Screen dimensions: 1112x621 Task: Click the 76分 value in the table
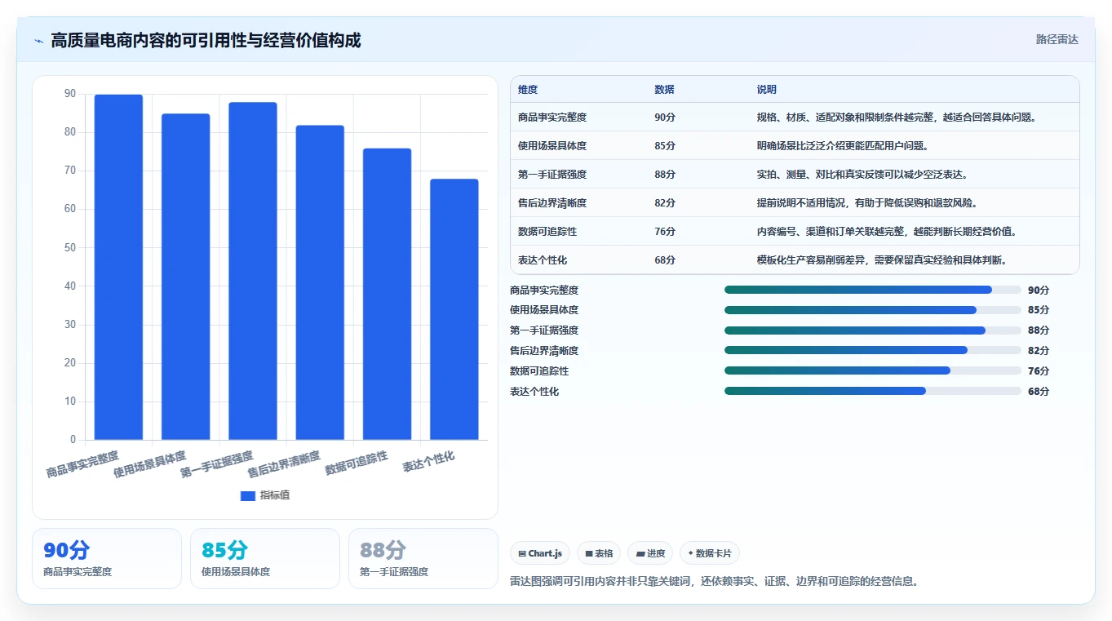665,232
